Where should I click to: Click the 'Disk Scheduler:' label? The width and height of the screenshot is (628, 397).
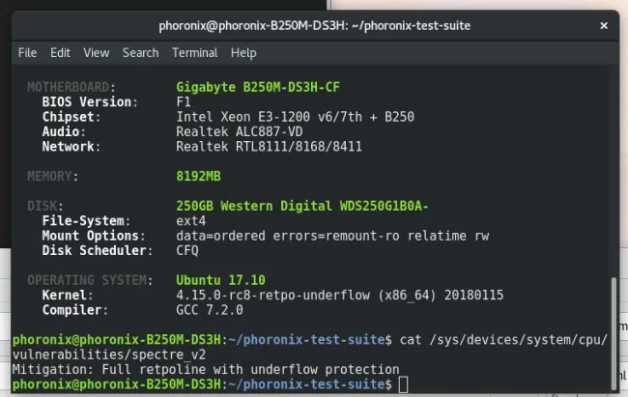pyautogui.click(x=98, y=250)
